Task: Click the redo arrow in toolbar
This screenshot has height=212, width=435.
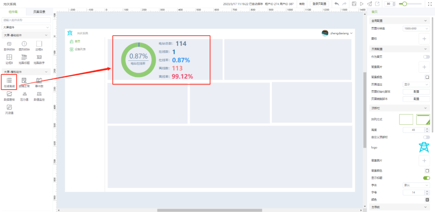Action: pyautogui.click(x=344, y=4)
